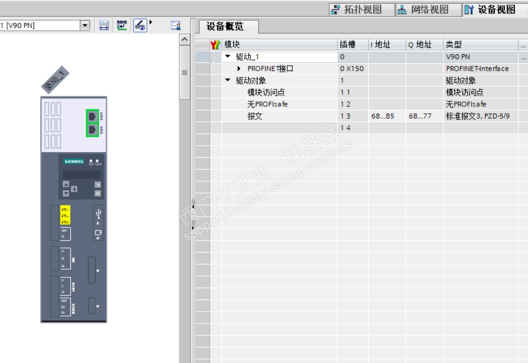Click the left arrow key on drive panel
This screenshot has width=528, height=363.
point(74,189)
